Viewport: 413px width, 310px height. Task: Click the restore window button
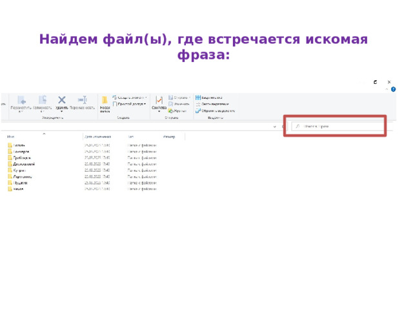click(x=376, y=82)
